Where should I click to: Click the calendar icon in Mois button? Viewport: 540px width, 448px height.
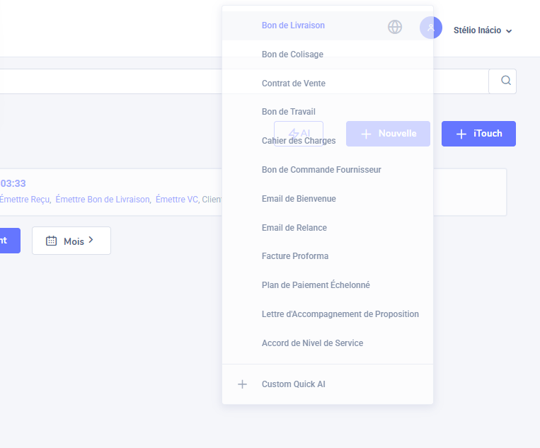click(x=52, y=241)
